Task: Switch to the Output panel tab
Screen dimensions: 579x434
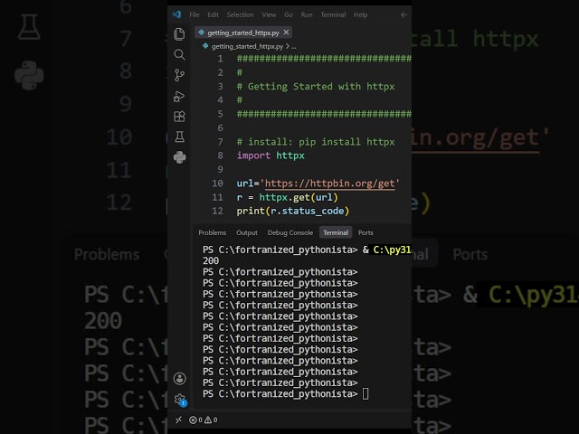Action: [247, 232]
